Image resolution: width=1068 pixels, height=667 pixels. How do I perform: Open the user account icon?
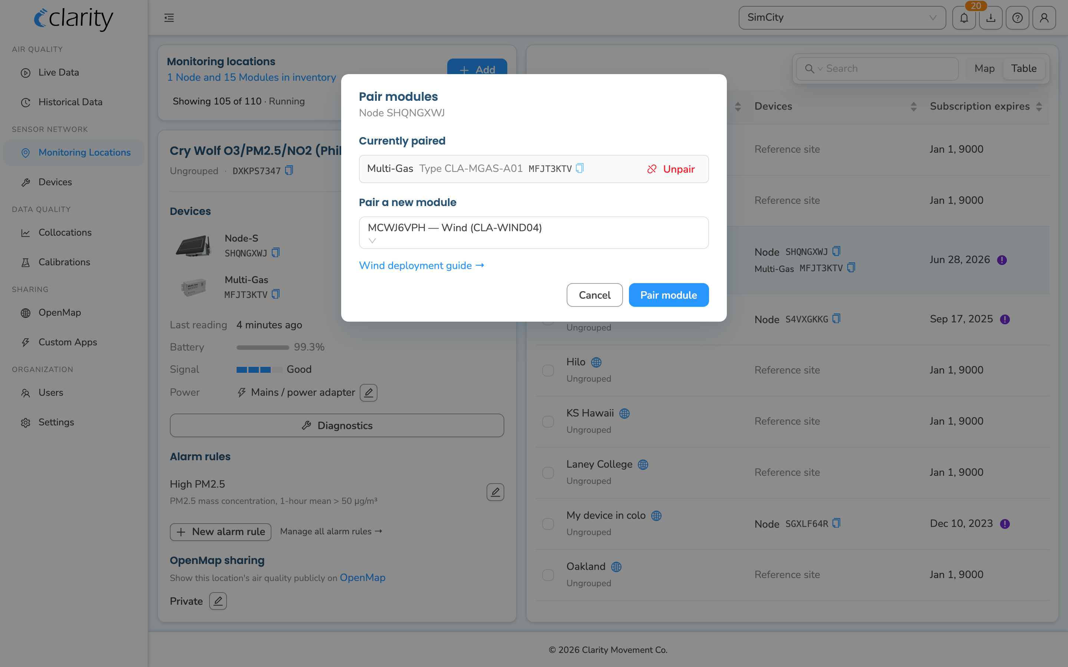1044,18
